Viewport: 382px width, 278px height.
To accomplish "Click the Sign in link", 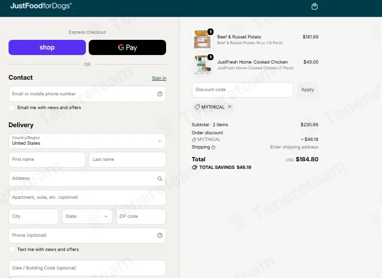I will (159, 78).
